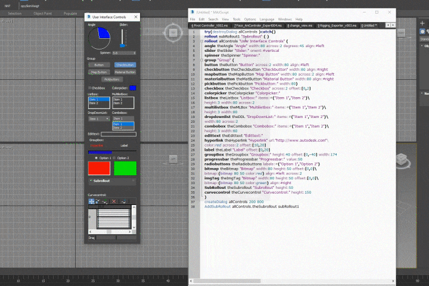Select the Option 1 radio button

tap(96, 158)
